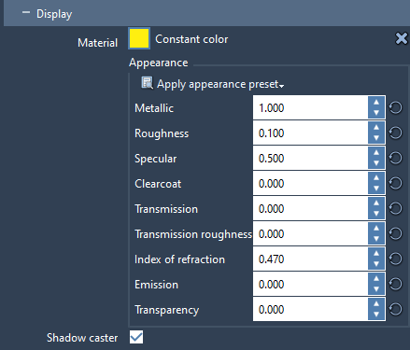Decrease Roughness with down arrow
410x350 pixels.
(376, 138)
